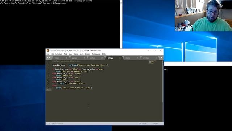The width and height of the screenshot is (232, 131).
Task: Click the raw_input line of code
Action: click(80, 65)
